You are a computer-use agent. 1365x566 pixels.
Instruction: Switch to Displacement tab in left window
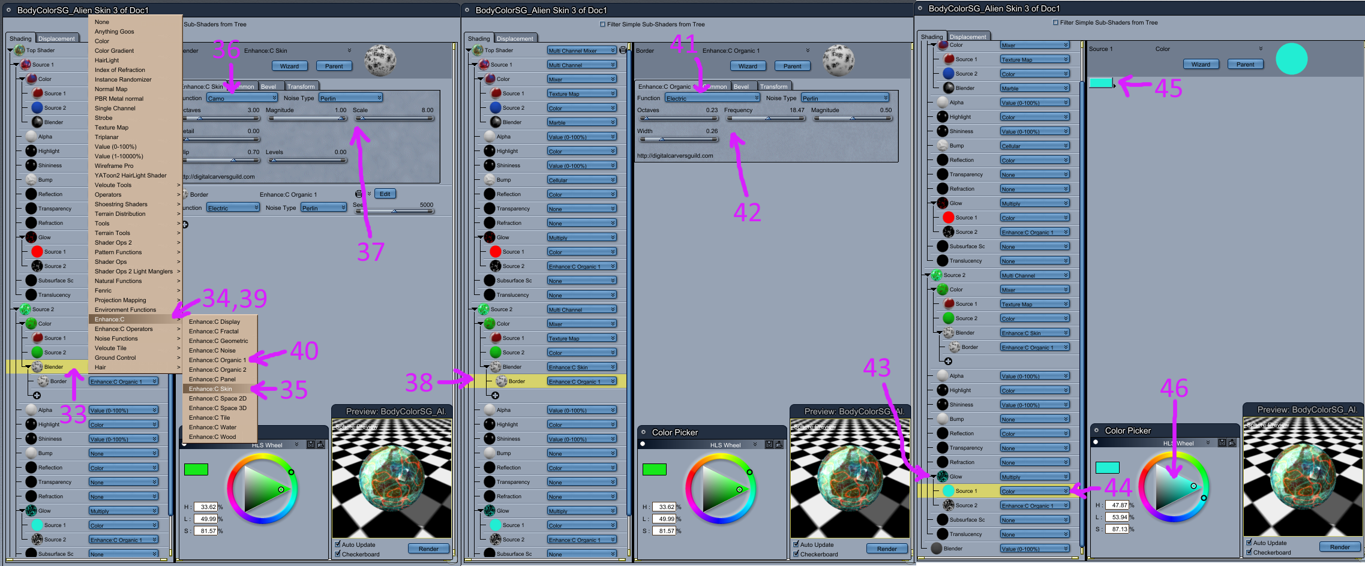tap(56, 38)
